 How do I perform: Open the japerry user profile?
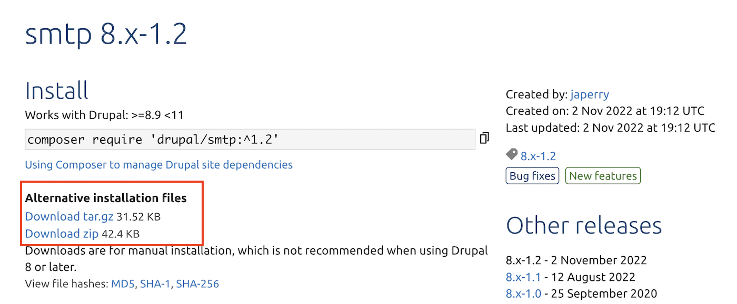click(590, 94)
